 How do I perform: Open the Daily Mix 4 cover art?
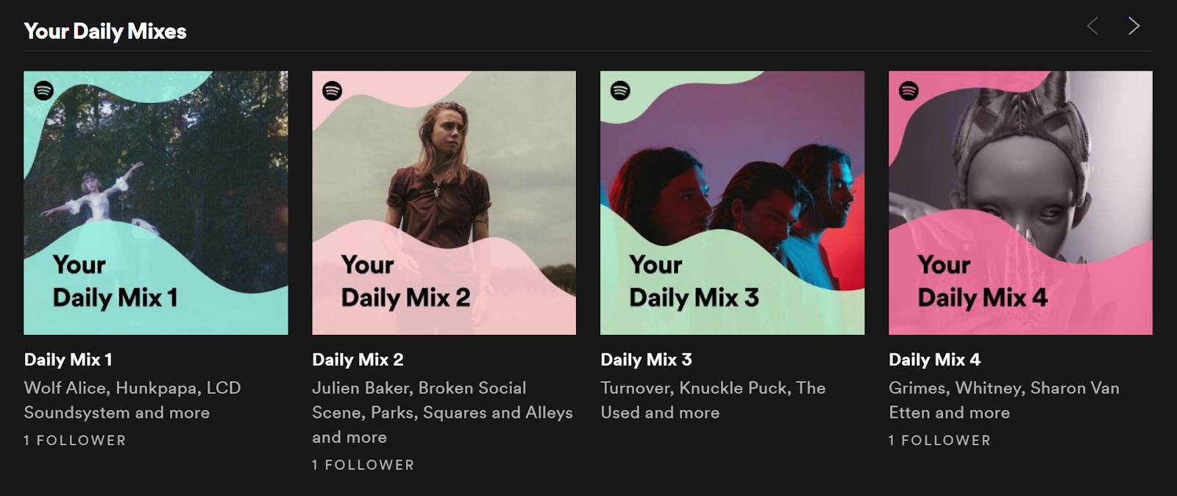coord(1021,203)
